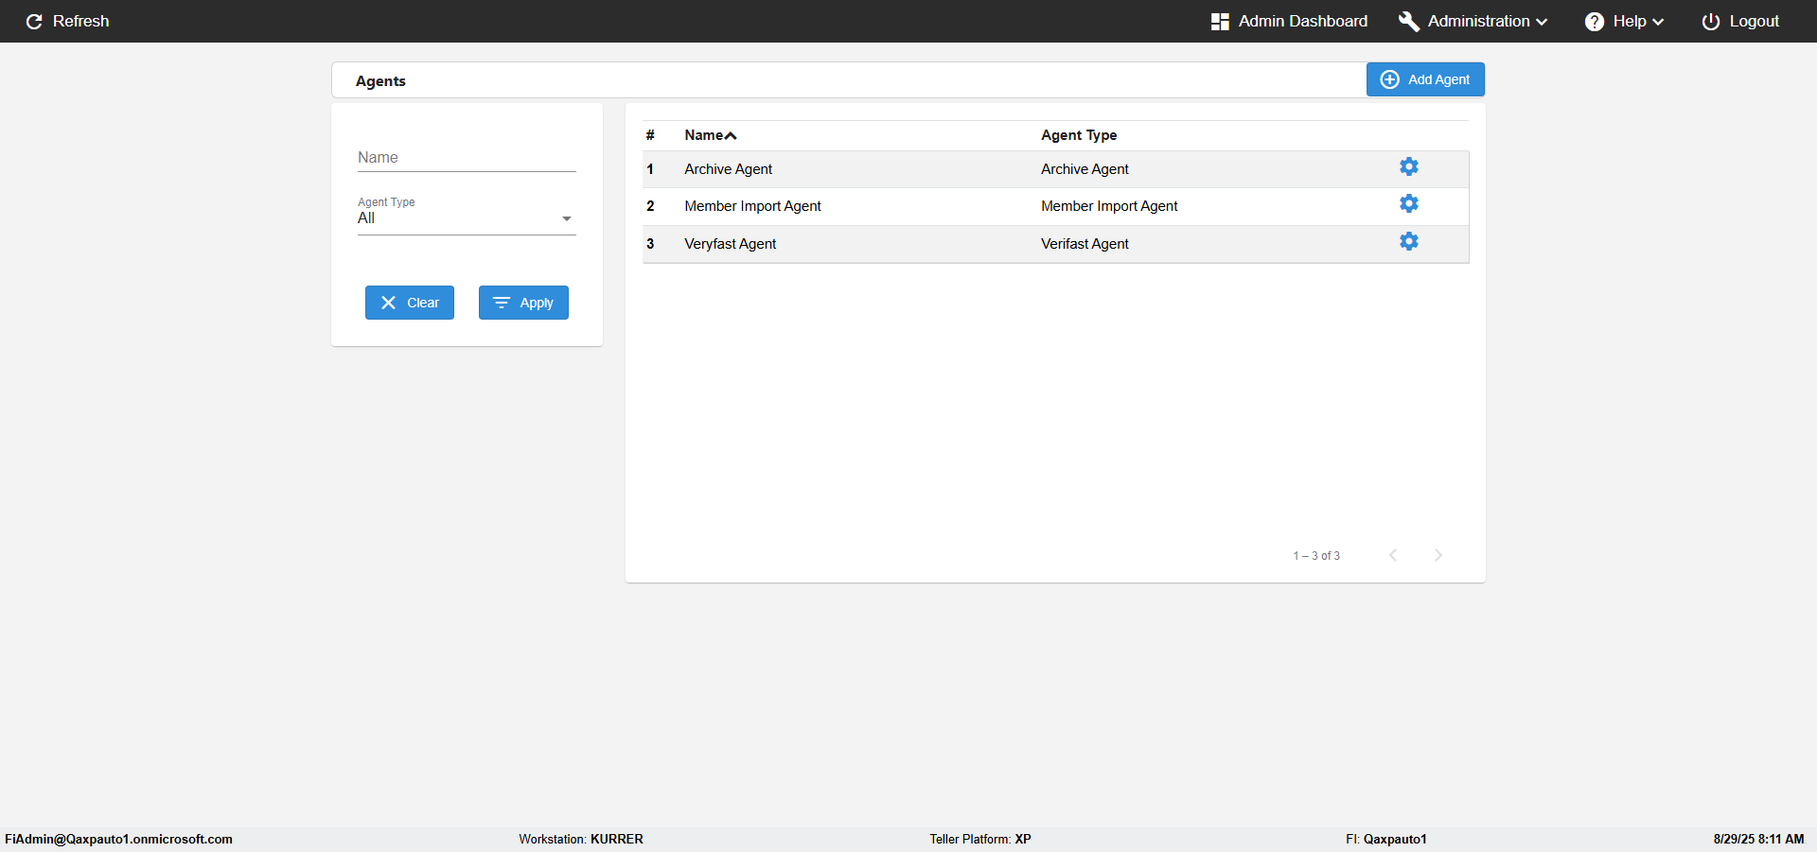Expand the Agent Type dropdown

pos(567,218)
